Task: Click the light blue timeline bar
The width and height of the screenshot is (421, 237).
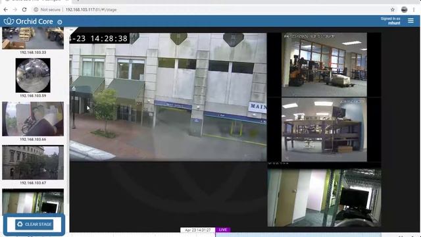Action: [x=298, y=235]
